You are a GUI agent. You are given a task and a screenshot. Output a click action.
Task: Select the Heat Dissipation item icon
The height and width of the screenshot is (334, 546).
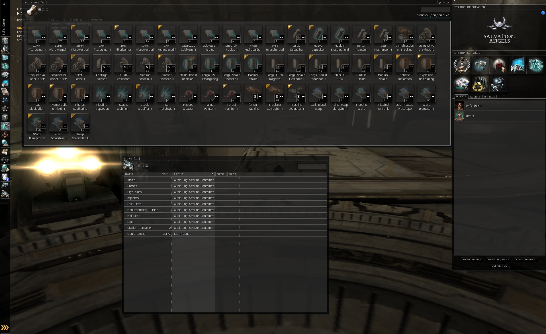tap(37, 93)
